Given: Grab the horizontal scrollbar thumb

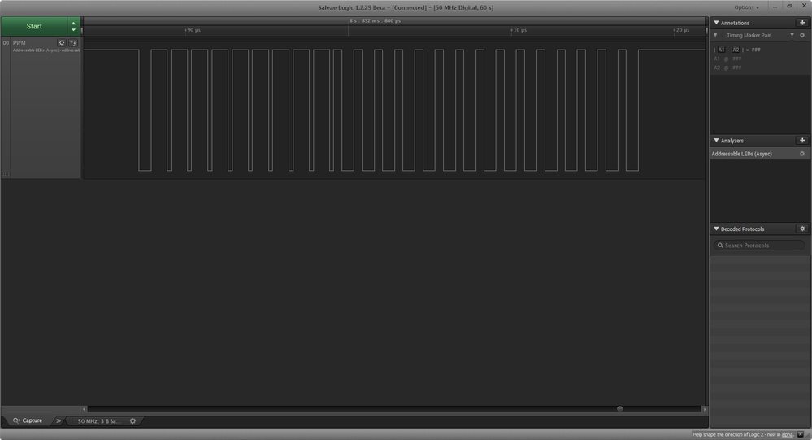Looking at the screenshot, I should coord(619,409).
